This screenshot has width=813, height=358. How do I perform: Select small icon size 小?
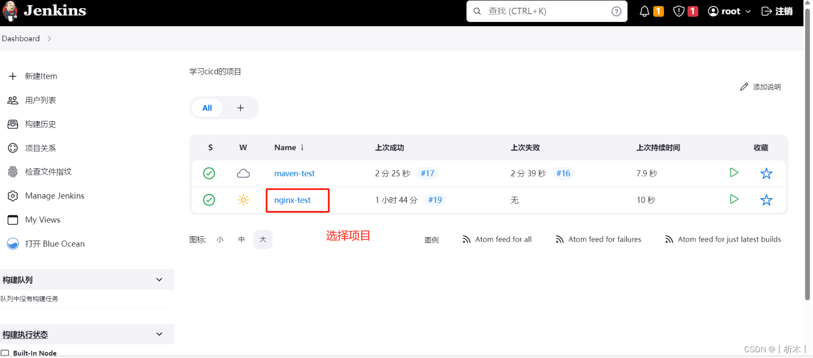[x=220, y=240]
